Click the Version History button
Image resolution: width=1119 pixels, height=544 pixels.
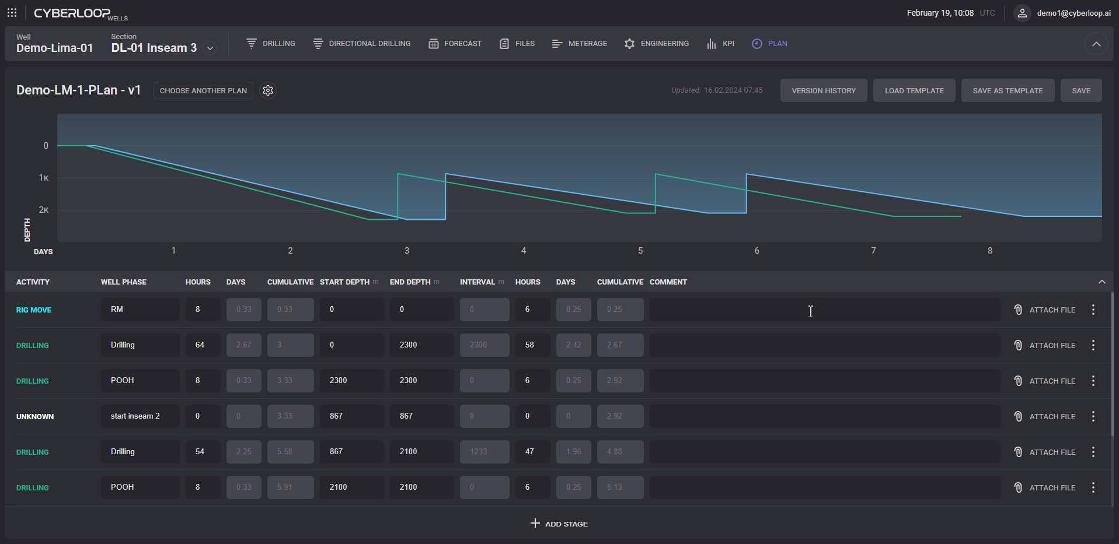click(823, 90)
